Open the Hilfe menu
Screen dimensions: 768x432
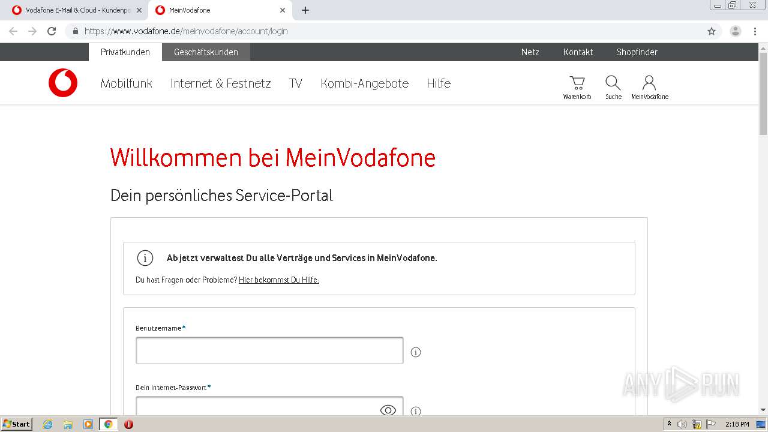click(x=439, y=83)
